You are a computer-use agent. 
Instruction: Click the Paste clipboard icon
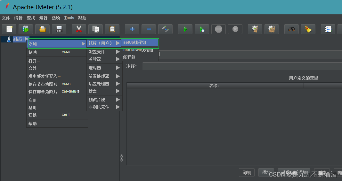tap(112, 29)
